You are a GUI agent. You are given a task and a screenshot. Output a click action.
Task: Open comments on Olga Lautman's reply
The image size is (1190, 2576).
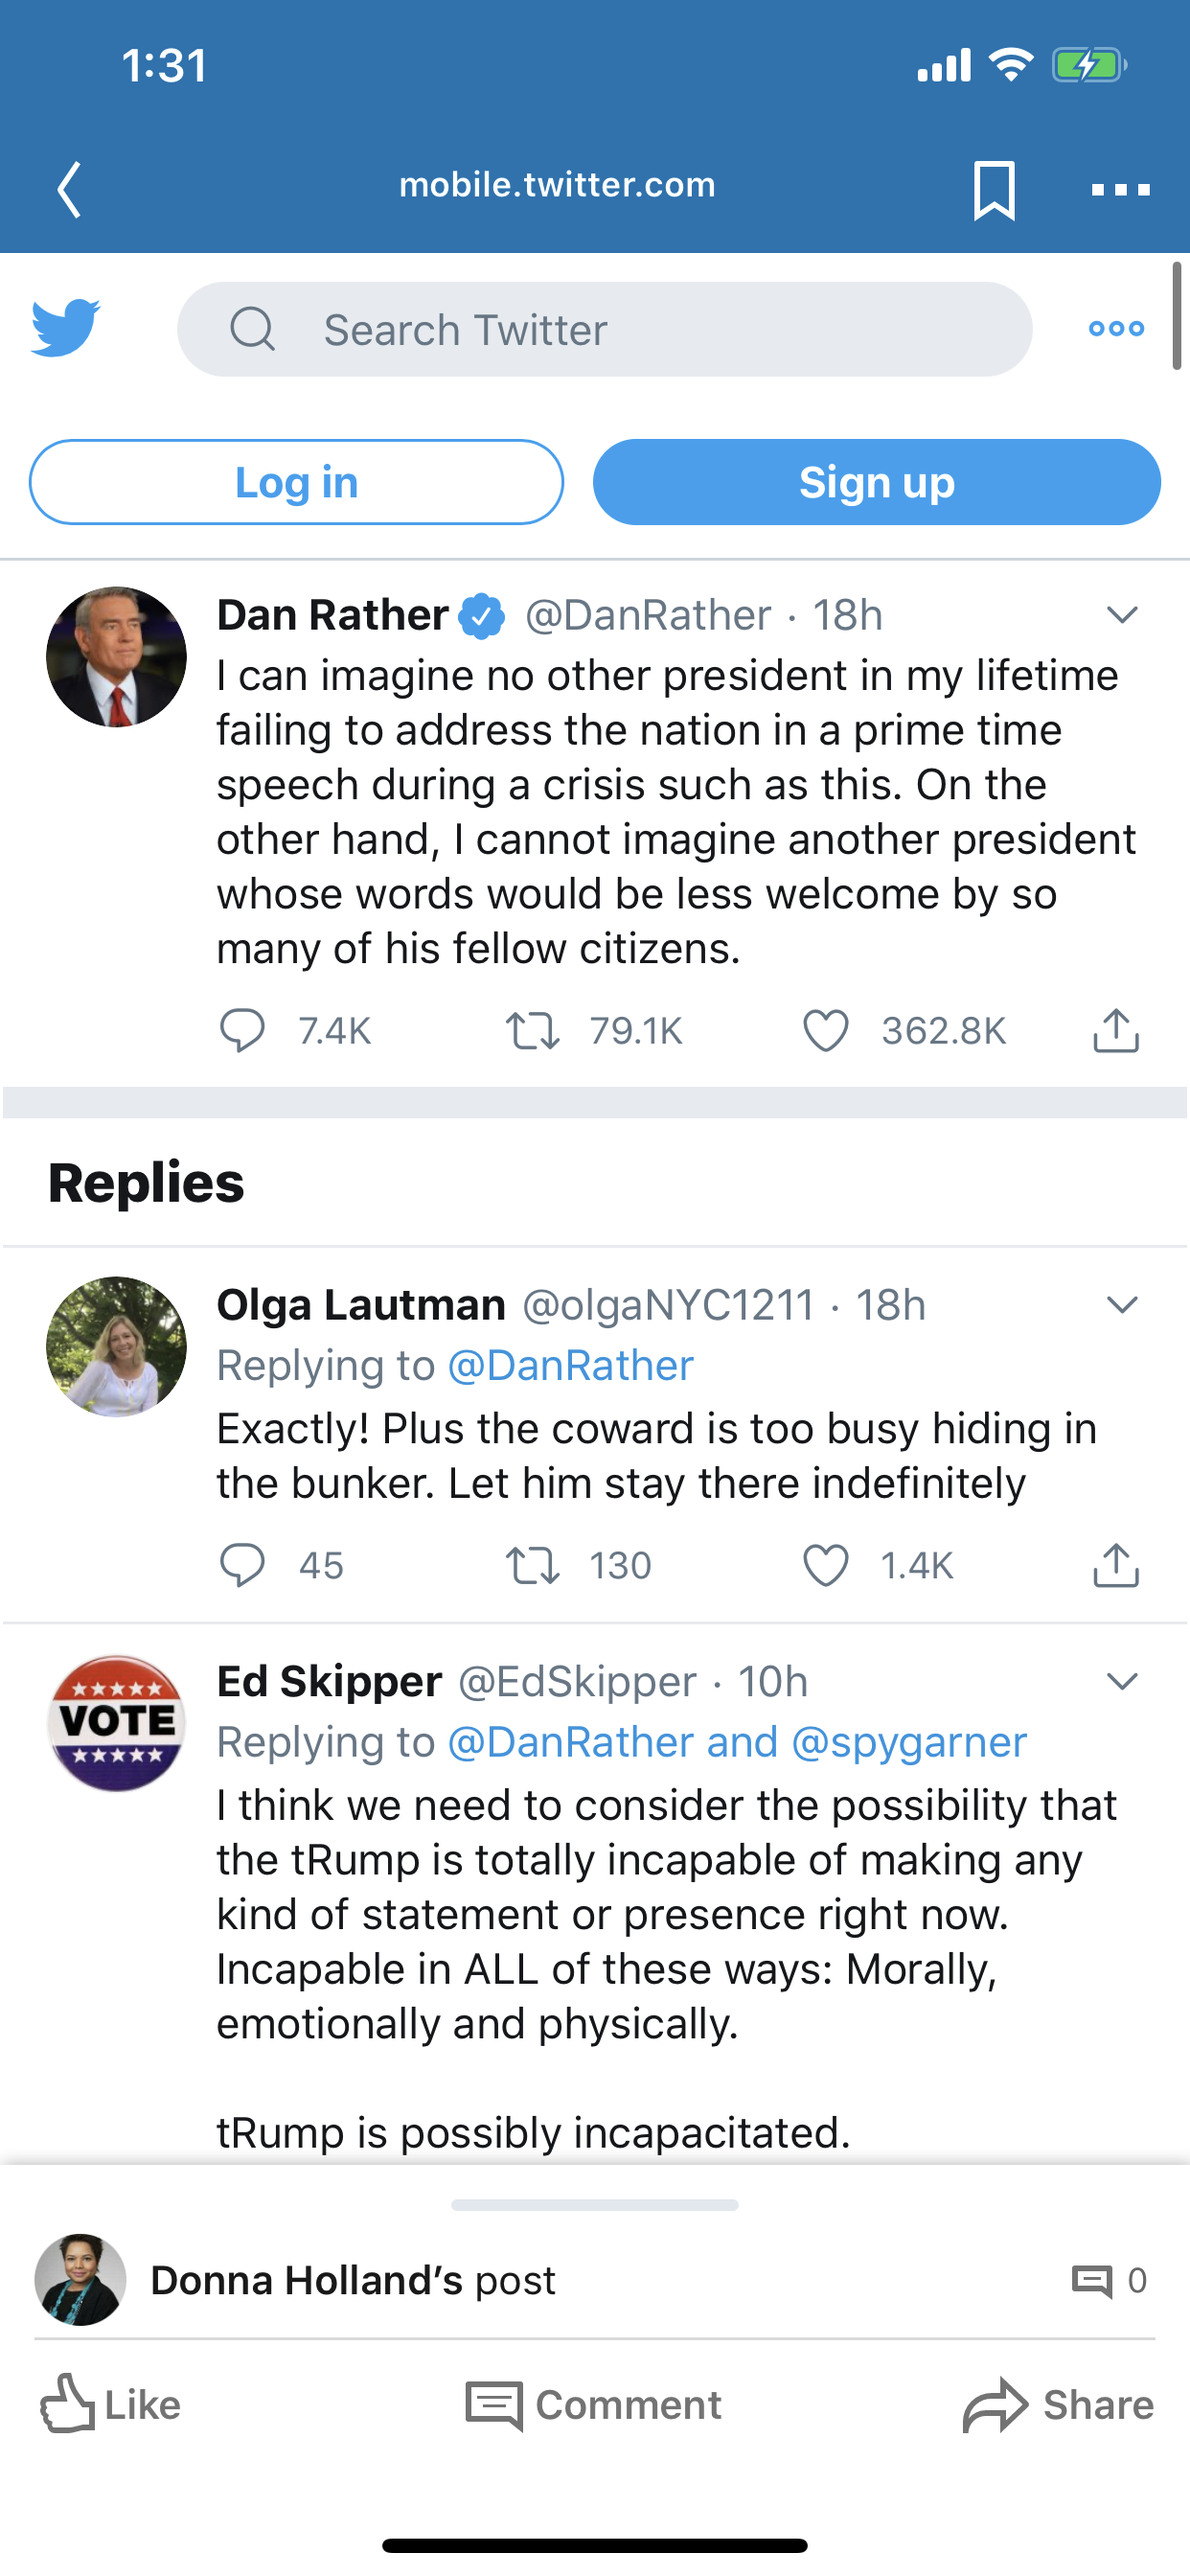tap(242, 1566)
